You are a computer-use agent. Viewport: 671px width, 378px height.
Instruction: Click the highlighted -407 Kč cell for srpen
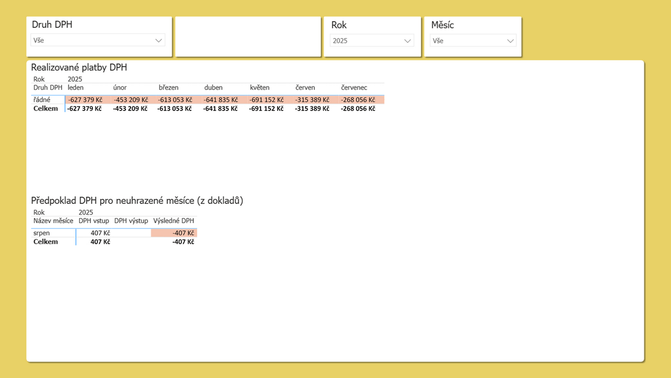pyautogui.click(x=174, y=233)
